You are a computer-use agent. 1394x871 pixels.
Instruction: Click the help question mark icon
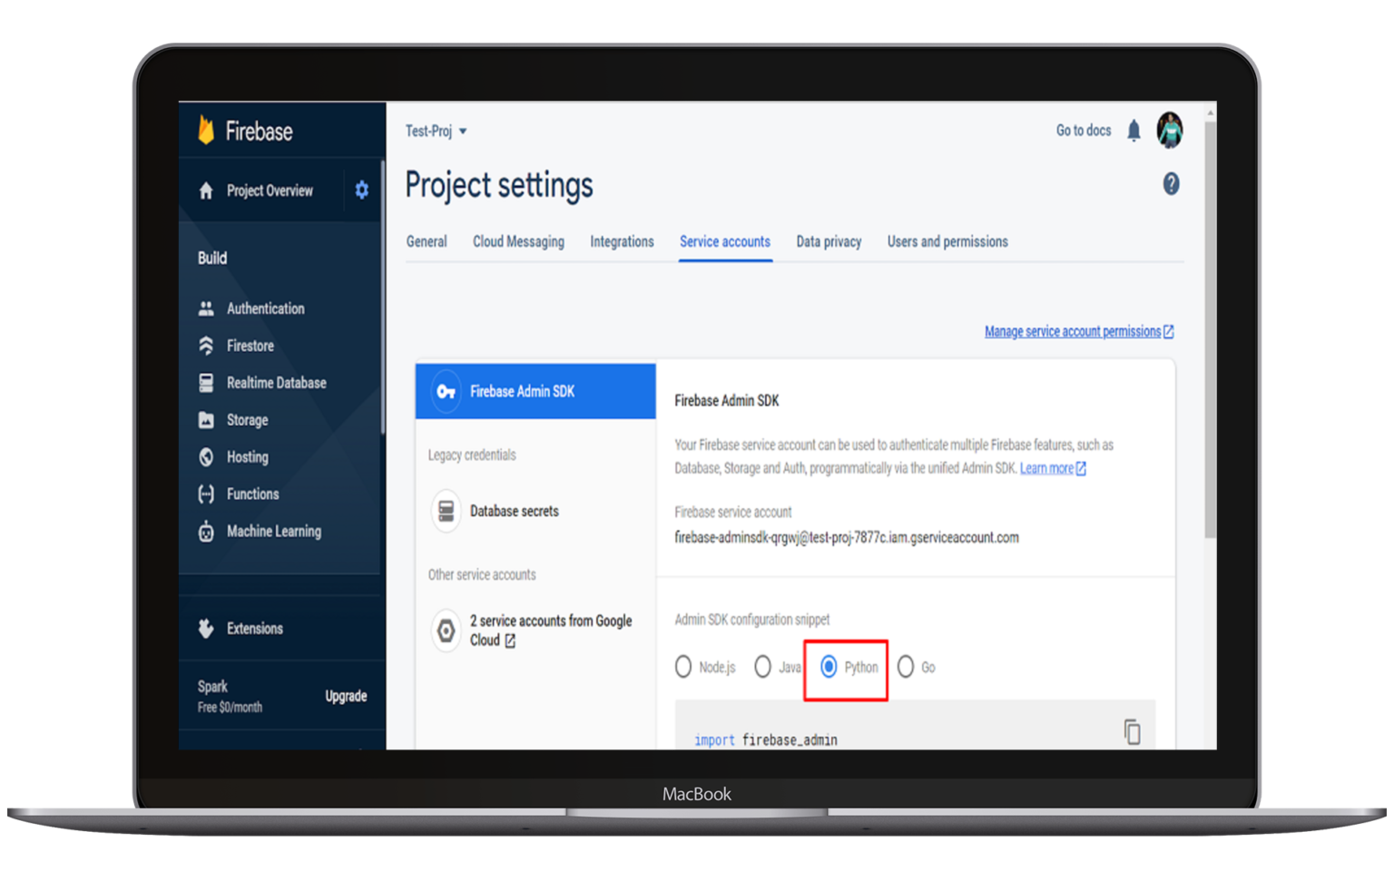pos(1171,184)
